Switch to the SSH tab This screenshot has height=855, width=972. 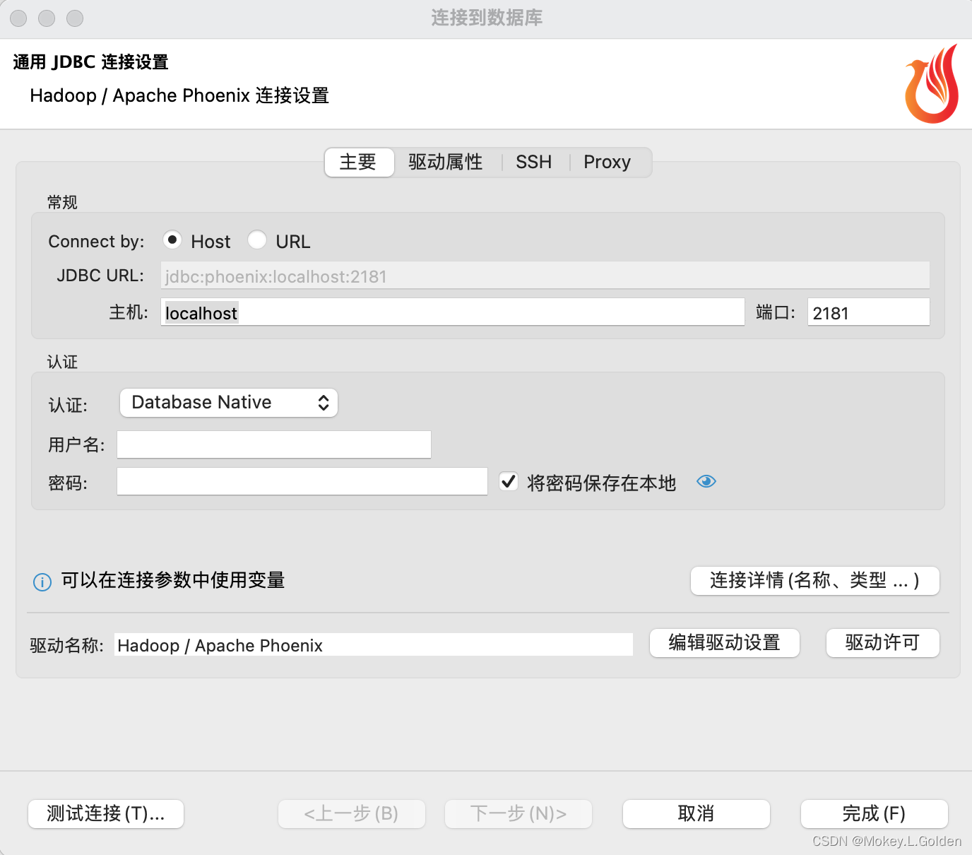tap(533, 162)
